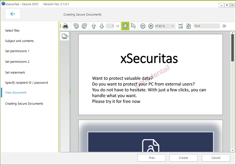Screen dimensions: 236x165
Task: Click the vertical scrollbar thumb
Action: (232, 48)
